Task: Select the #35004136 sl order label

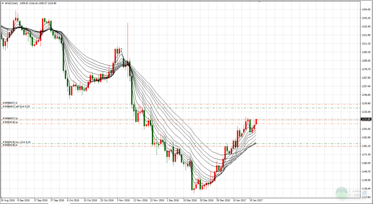Action: (10, 144)
